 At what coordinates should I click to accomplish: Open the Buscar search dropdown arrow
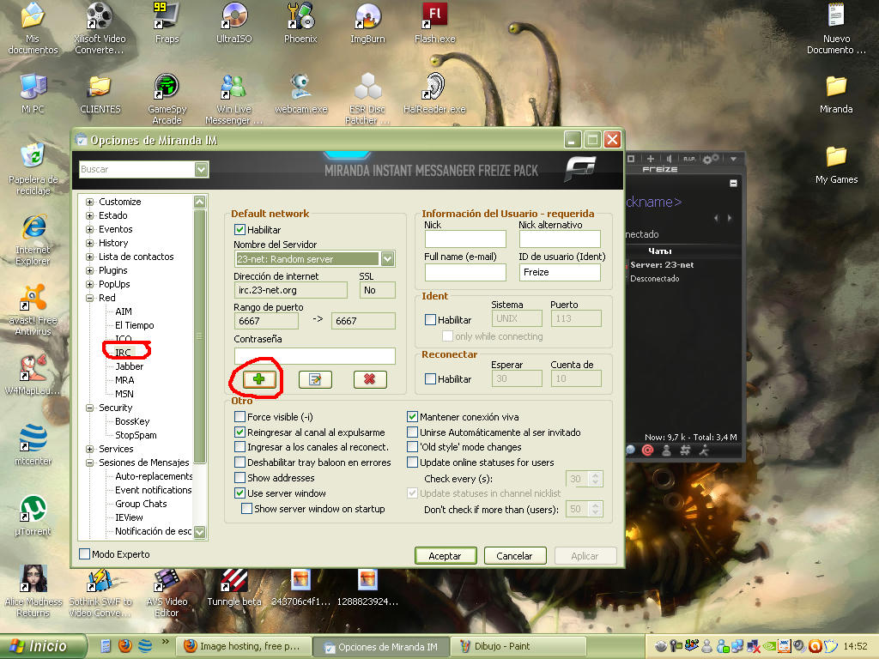[x=201, y=169]
